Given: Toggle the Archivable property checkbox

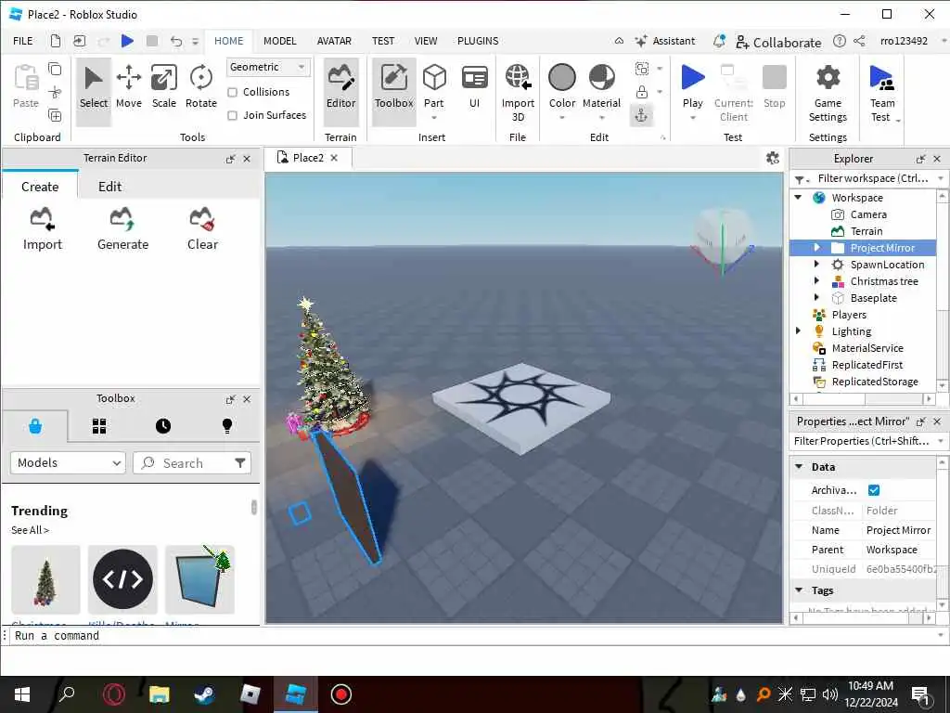Looking at the screenshot, I should pos(874,490).
